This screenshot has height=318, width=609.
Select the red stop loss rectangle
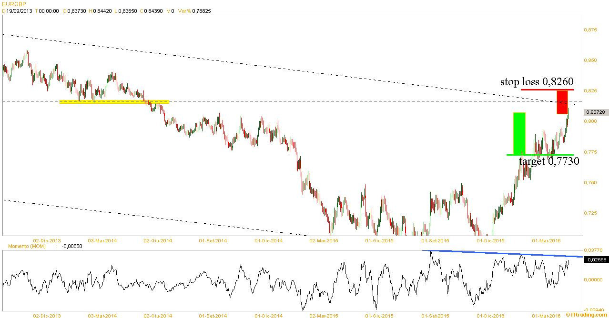pyautogui.click(x=562, y=102)
